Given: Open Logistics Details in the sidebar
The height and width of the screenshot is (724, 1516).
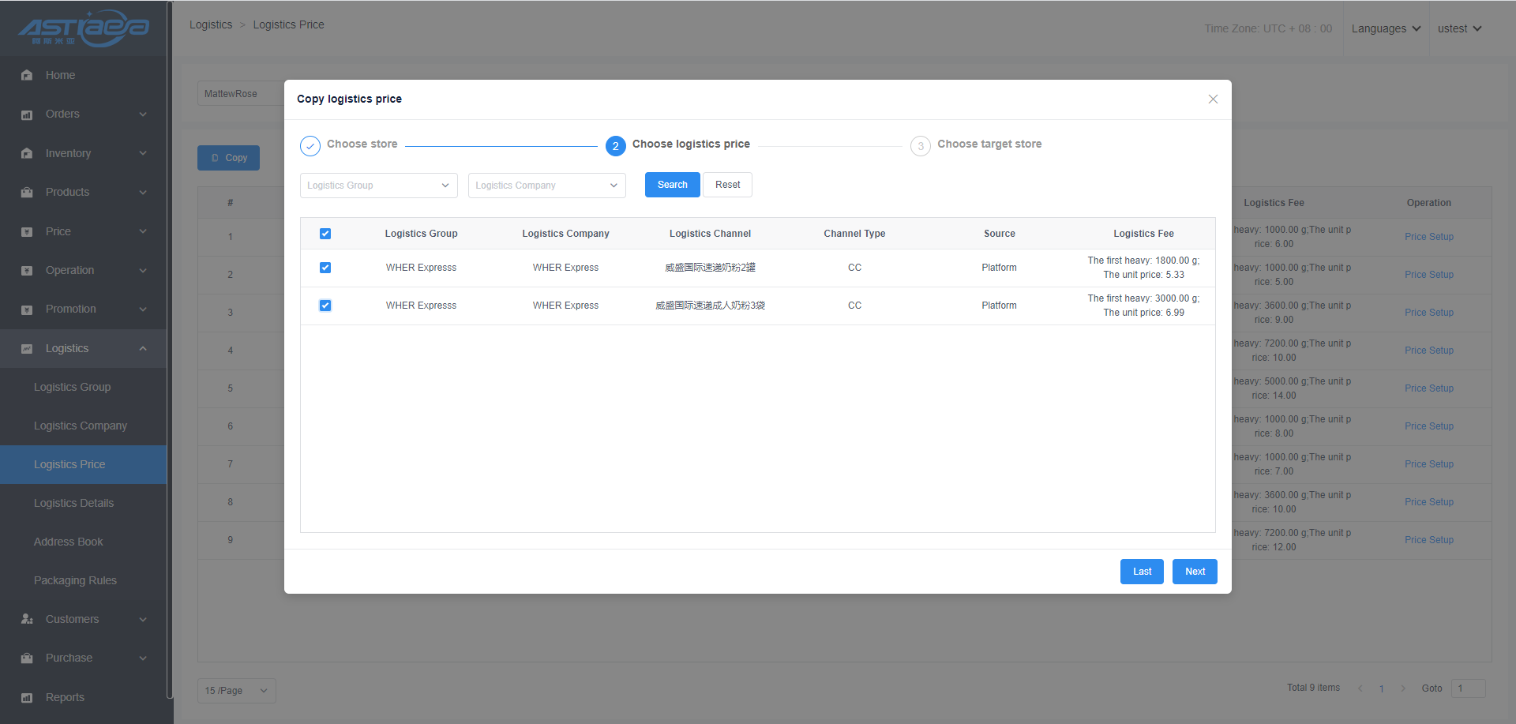Looking at the screenshot, I should click(x=73, y=503).
